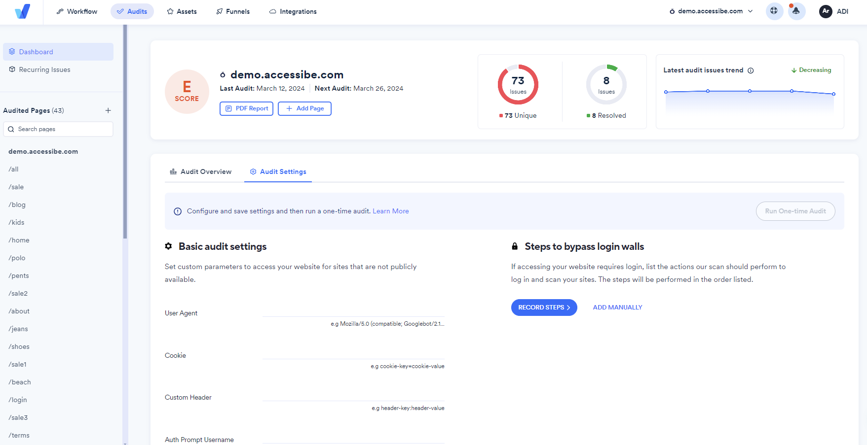Expand the demo.accessibe.com site dropdown
The image size is (867, 445).
711,11
